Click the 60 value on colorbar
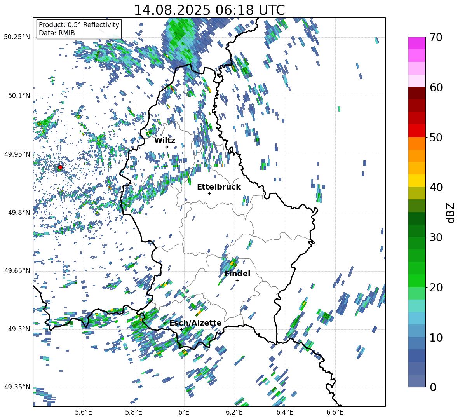Screen dimensions: 460x420 click(x=436, y=87)
